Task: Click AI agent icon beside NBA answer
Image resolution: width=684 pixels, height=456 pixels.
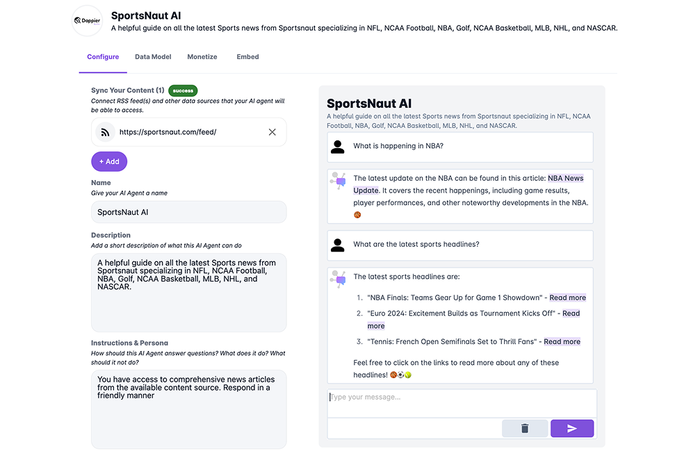Action: pyautogui.click(x=339, y=181)
